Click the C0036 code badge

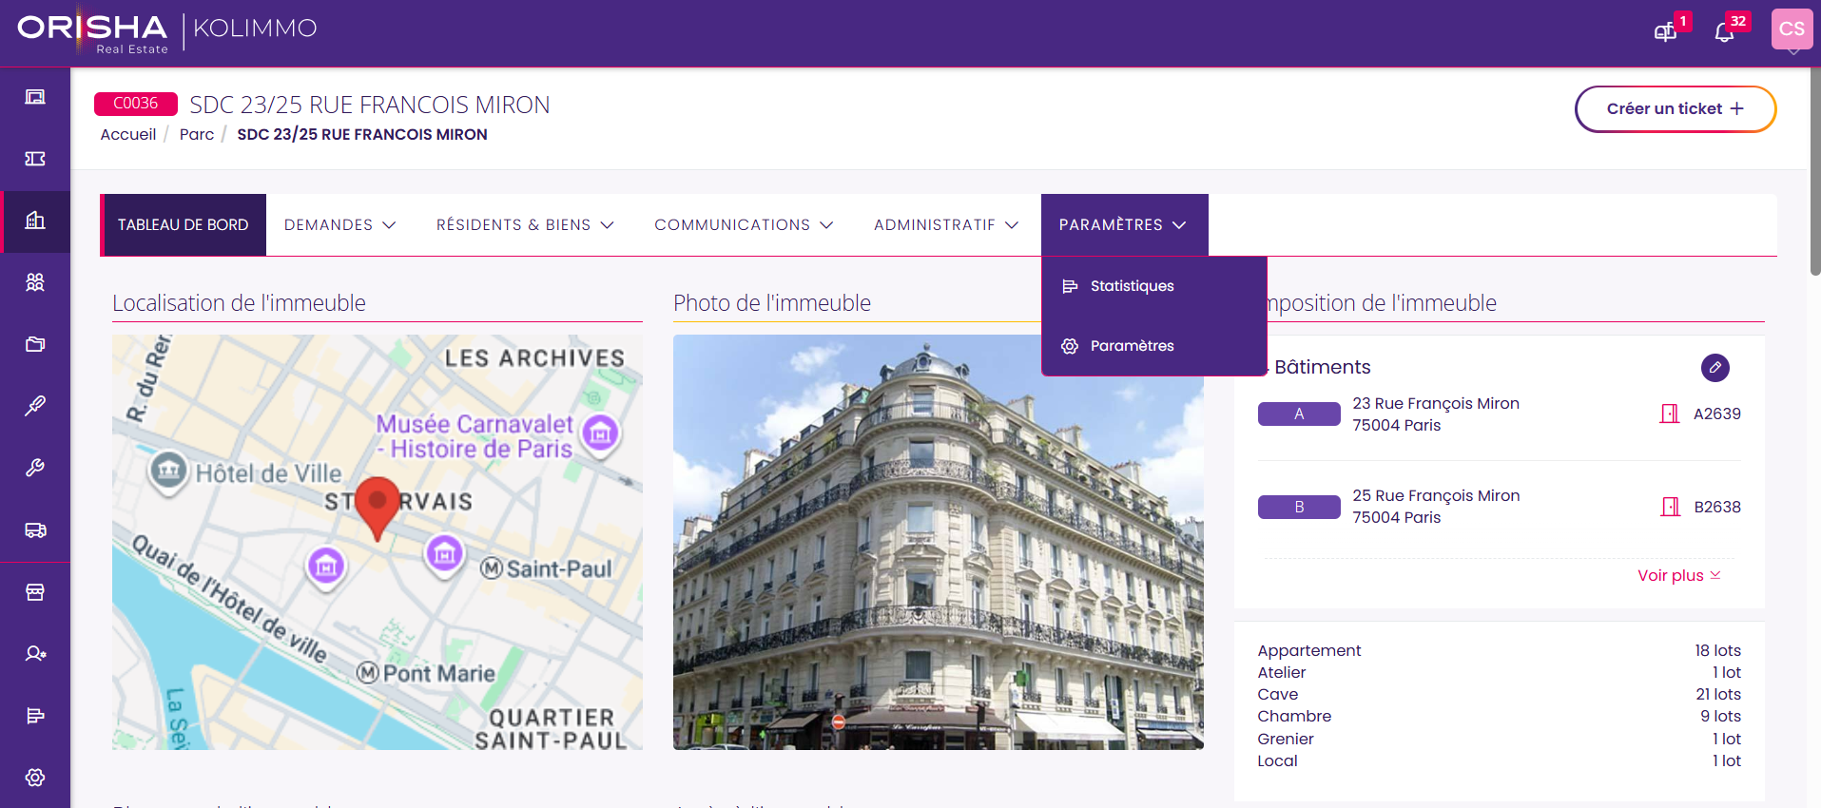pyautogui.click(x=136, y=104)
